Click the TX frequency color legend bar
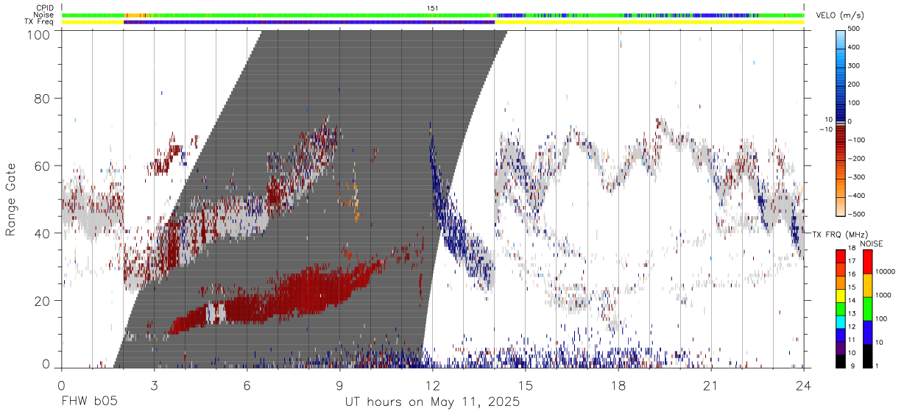This screenshot has height=417, width=904. pyautogui.click(x=841, y=308)
